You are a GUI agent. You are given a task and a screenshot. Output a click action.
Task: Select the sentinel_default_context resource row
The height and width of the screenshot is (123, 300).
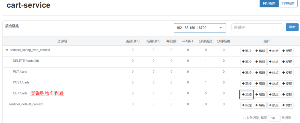pyautogui.click(x=26, y=104)
